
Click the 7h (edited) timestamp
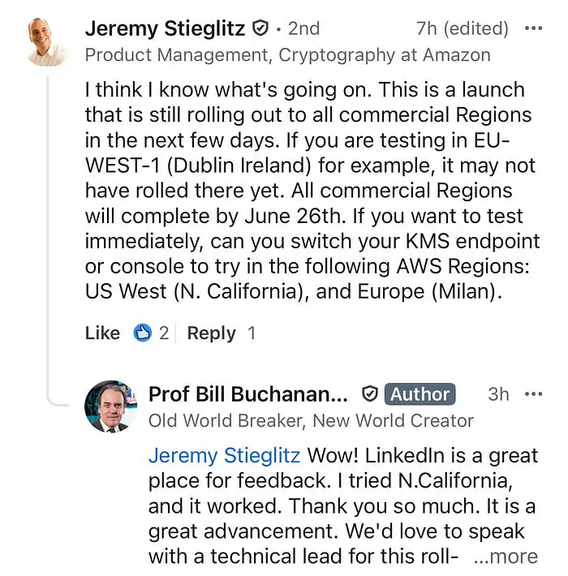click(462, 28)
